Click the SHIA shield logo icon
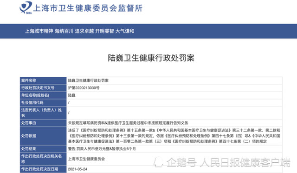This screenshot has height=173, width=297. click(26, 7)
